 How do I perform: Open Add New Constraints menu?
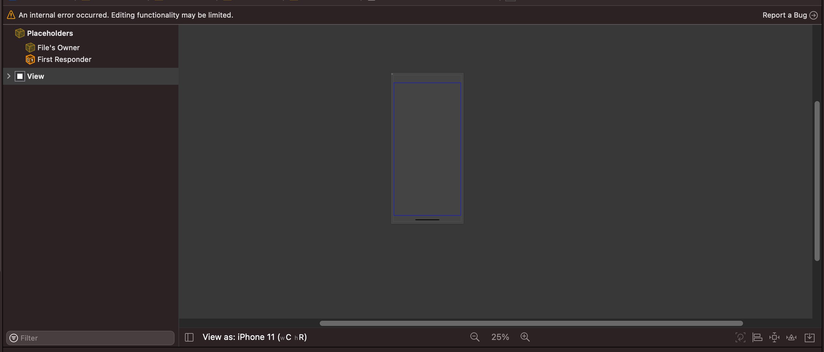pos(774,337)
